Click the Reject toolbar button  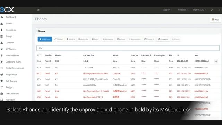point(95,39)
